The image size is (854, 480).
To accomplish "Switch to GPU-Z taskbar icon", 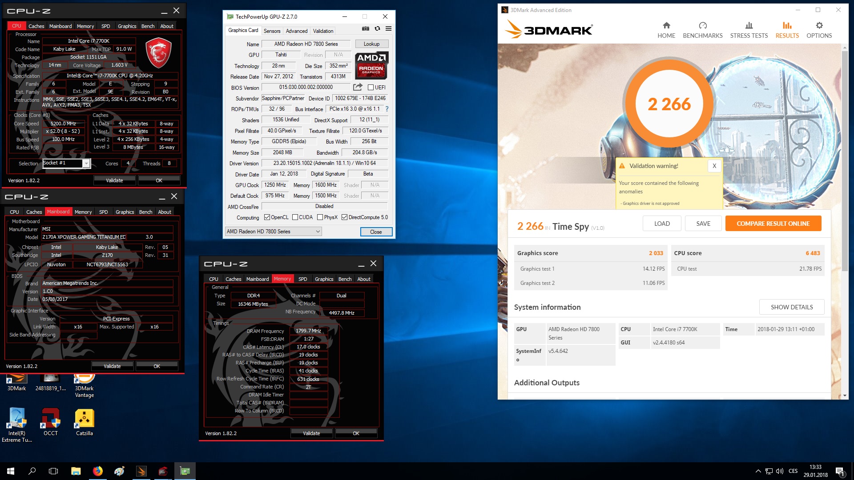I will 185,471.
